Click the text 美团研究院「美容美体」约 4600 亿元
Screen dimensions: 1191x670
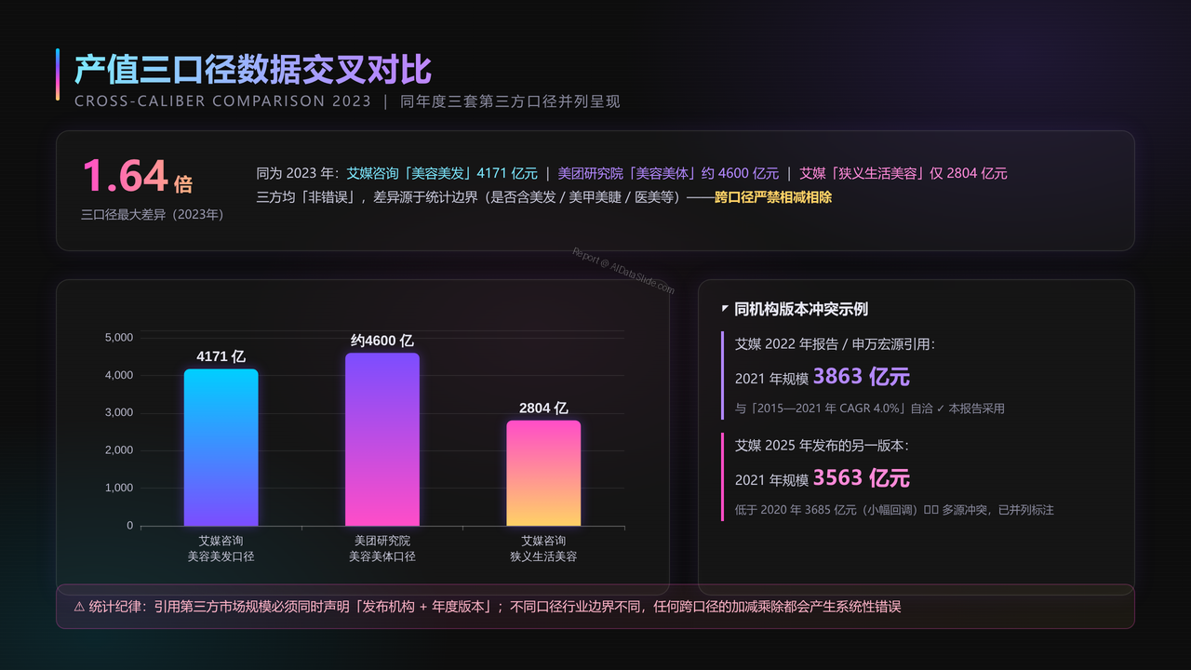click(x=668, y=173)
